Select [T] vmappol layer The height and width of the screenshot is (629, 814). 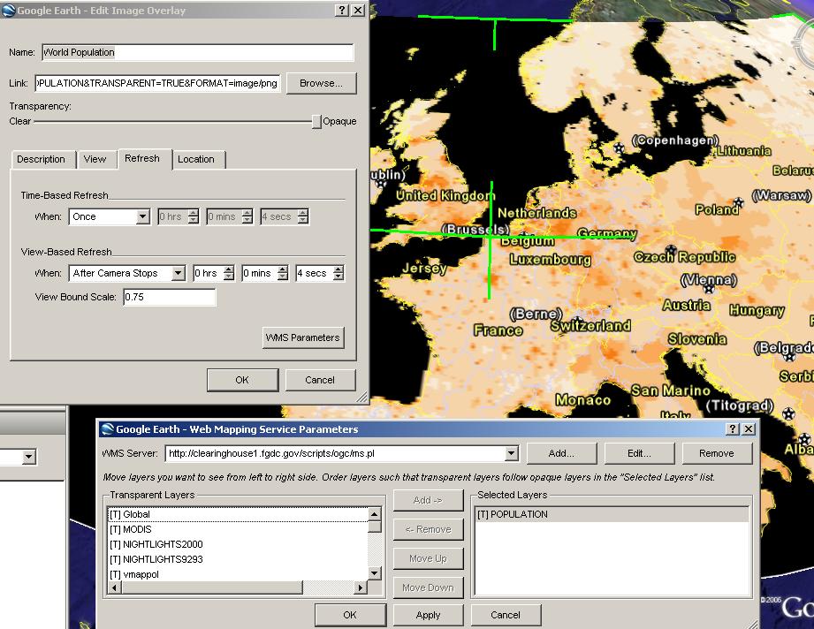click(238, 574)
